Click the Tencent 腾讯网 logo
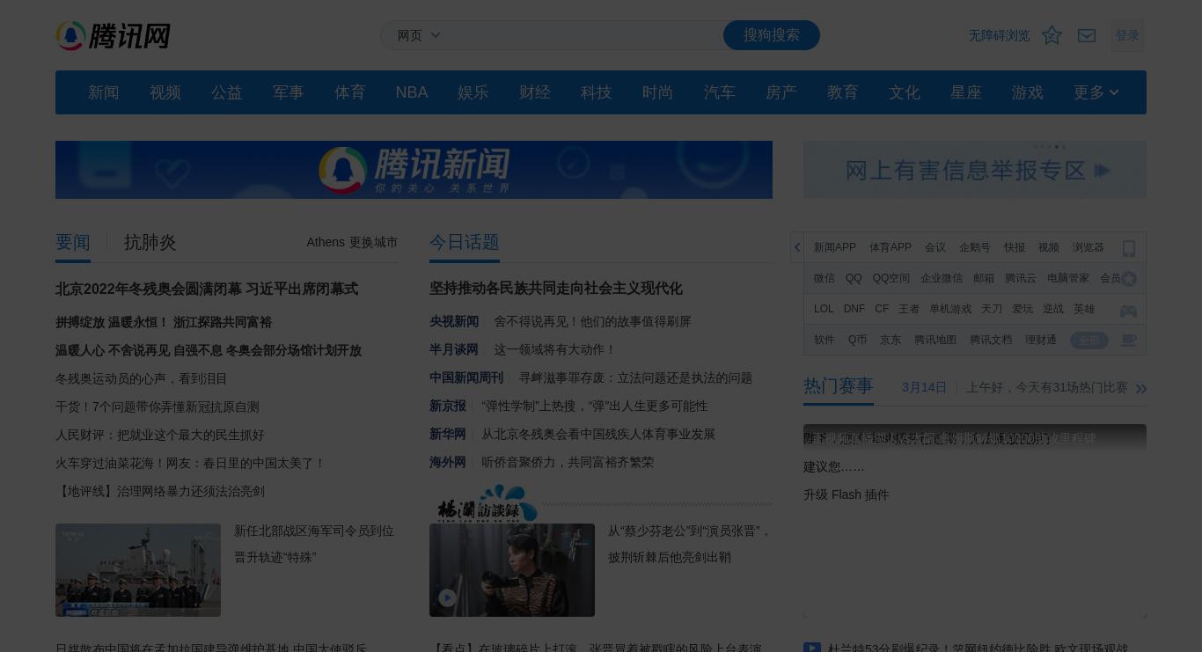 tap(113, 36)
